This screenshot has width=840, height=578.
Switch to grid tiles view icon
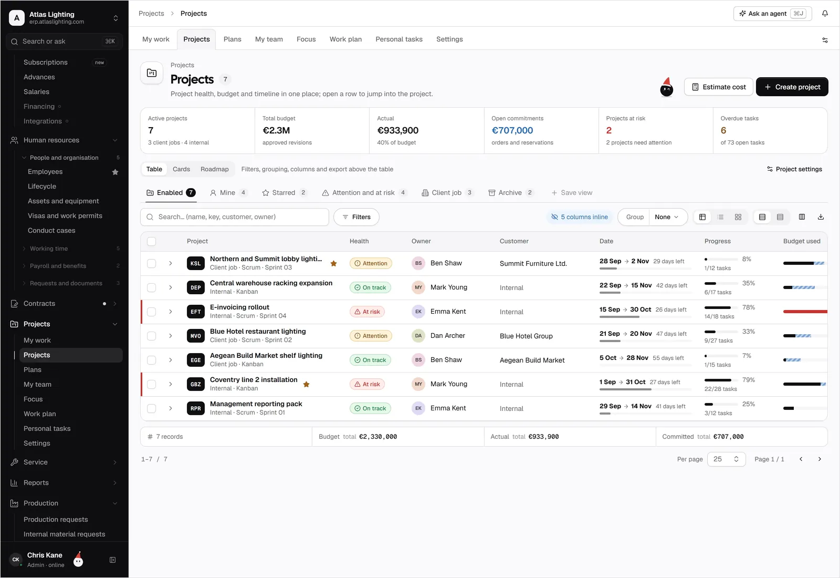pos(738,217)
